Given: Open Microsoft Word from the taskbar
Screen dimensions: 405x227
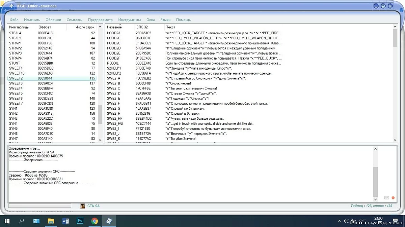Looking at the screenshot, I should (65, 221).
